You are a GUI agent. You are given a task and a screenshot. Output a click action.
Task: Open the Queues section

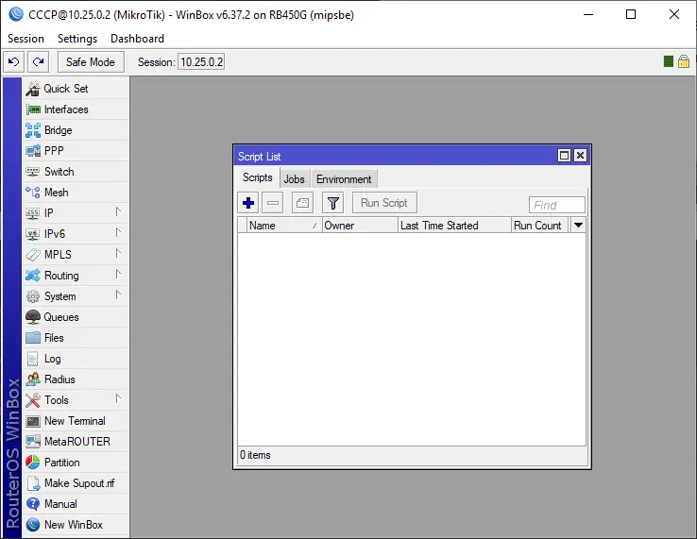point(76,317)
